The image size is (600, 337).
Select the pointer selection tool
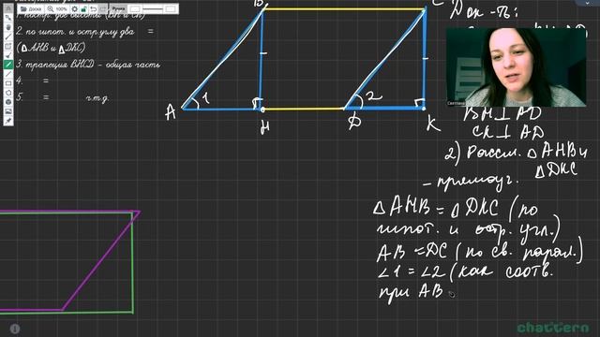point(8,18)
